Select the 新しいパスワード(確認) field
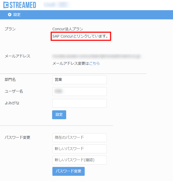 (79, 160)
